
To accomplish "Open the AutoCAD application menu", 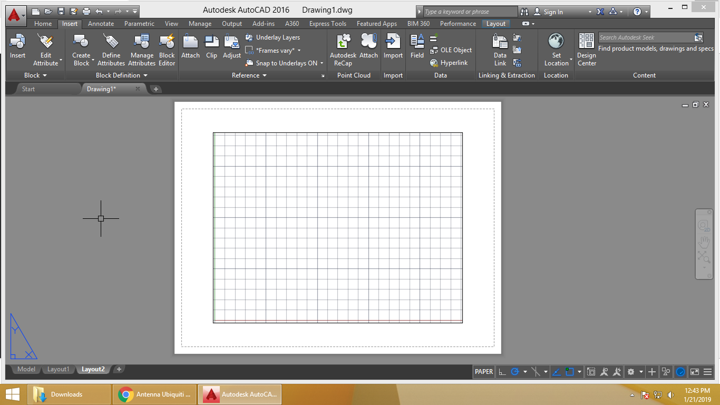I will tap(15, 15).
